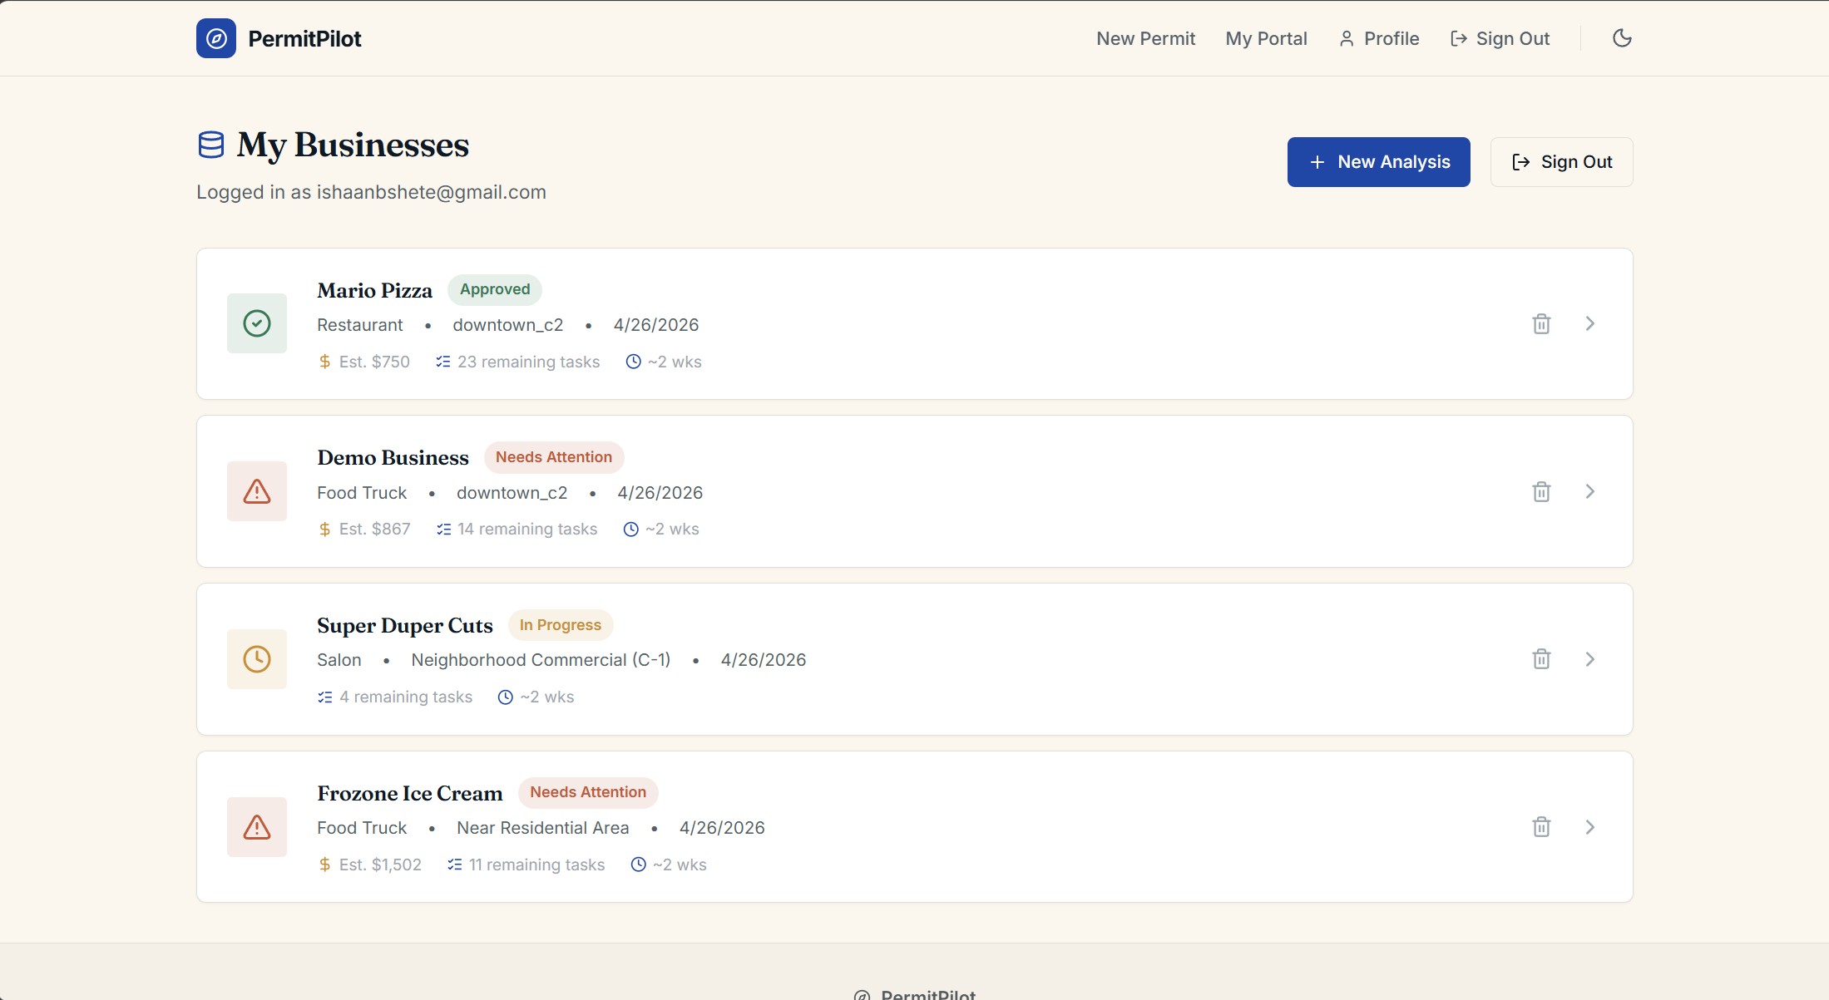Viewport: 1829px width, 1000px height.
Task: Click the warning triangle icon for Demo Business
Action: tap(256, 491)
